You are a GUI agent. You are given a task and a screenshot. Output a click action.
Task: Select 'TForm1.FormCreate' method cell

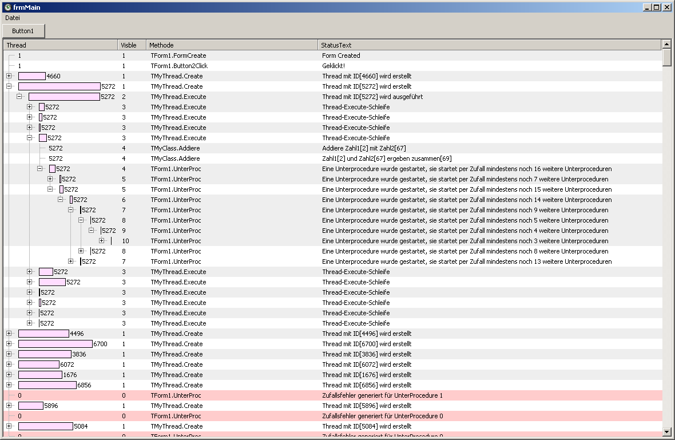point(178,56)
